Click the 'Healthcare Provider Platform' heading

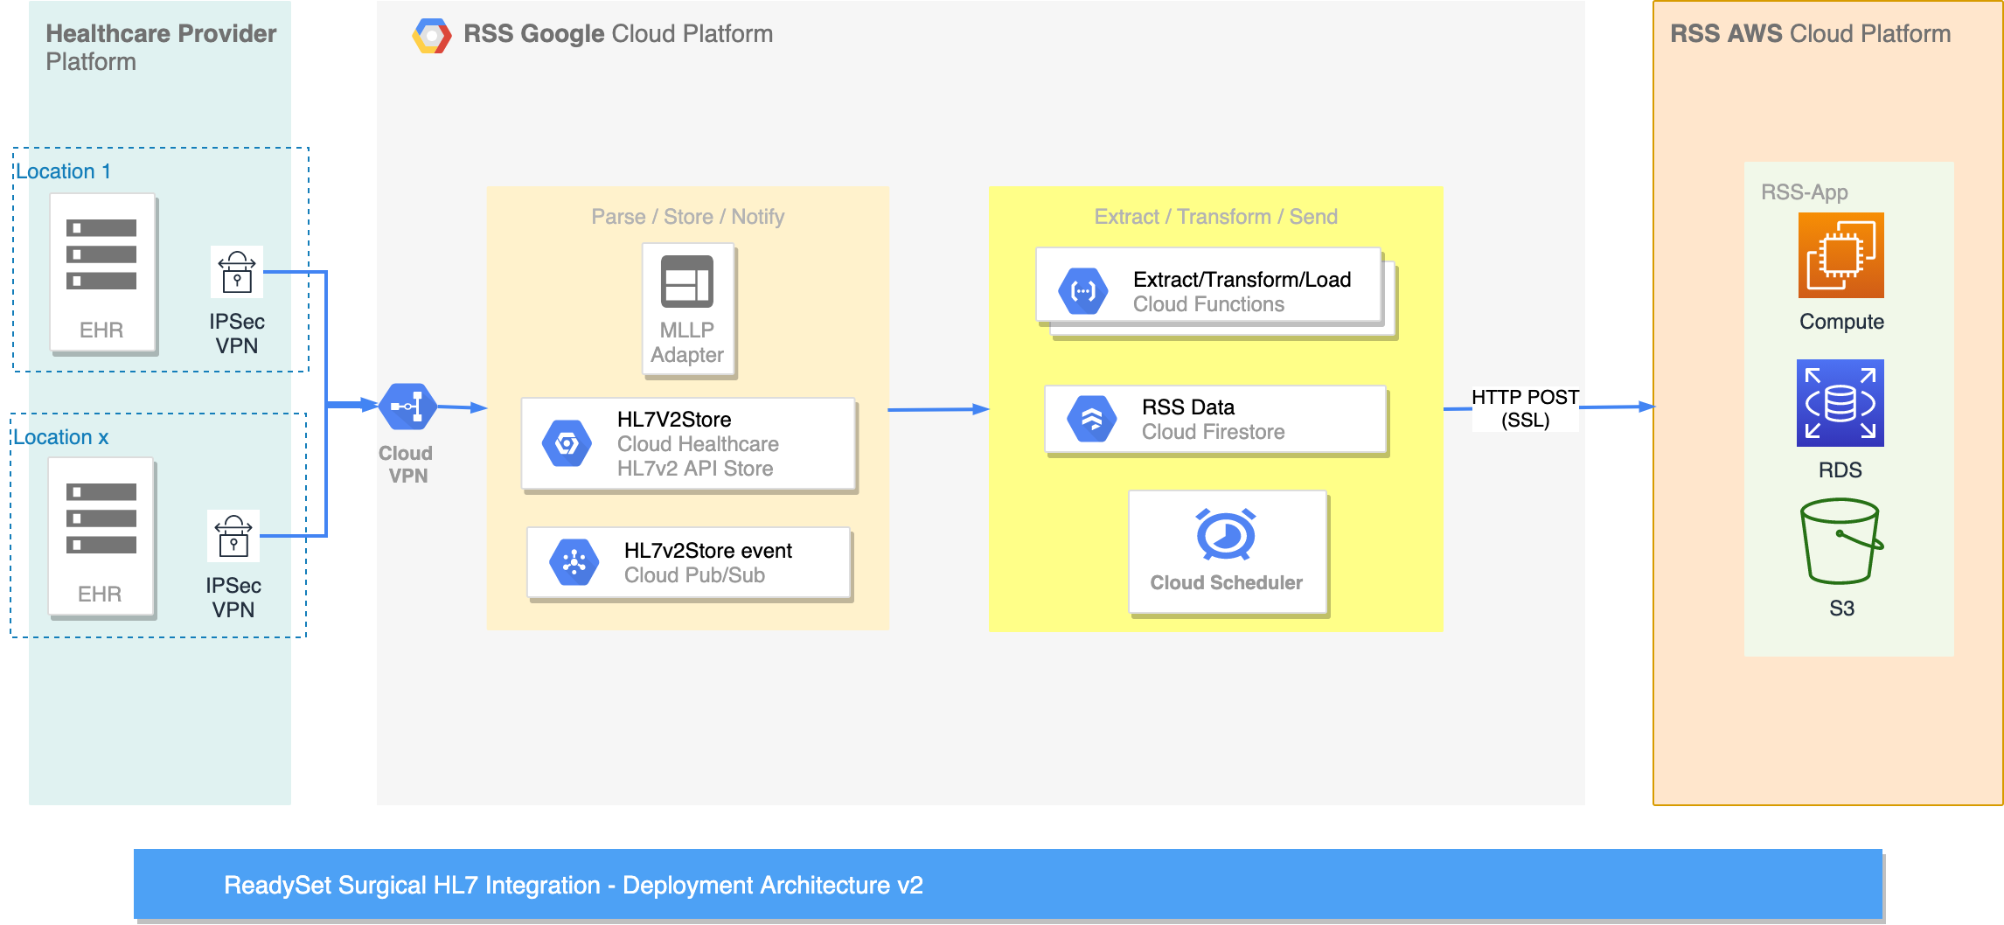[x=161, y=47]
